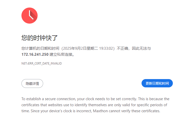
Task: Click the white clock hands inside icon
Action: [31, 15]
